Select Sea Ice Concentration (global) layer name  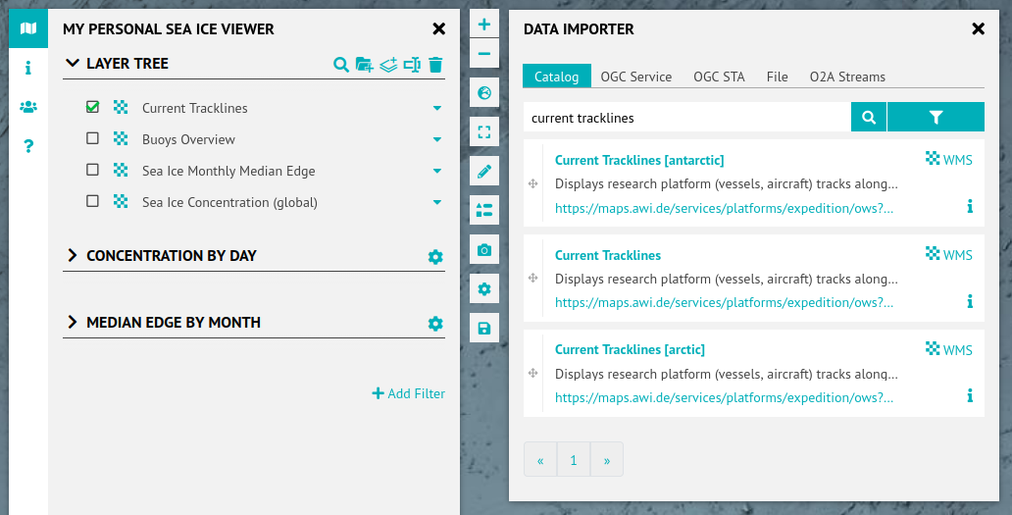pos(229,203)
